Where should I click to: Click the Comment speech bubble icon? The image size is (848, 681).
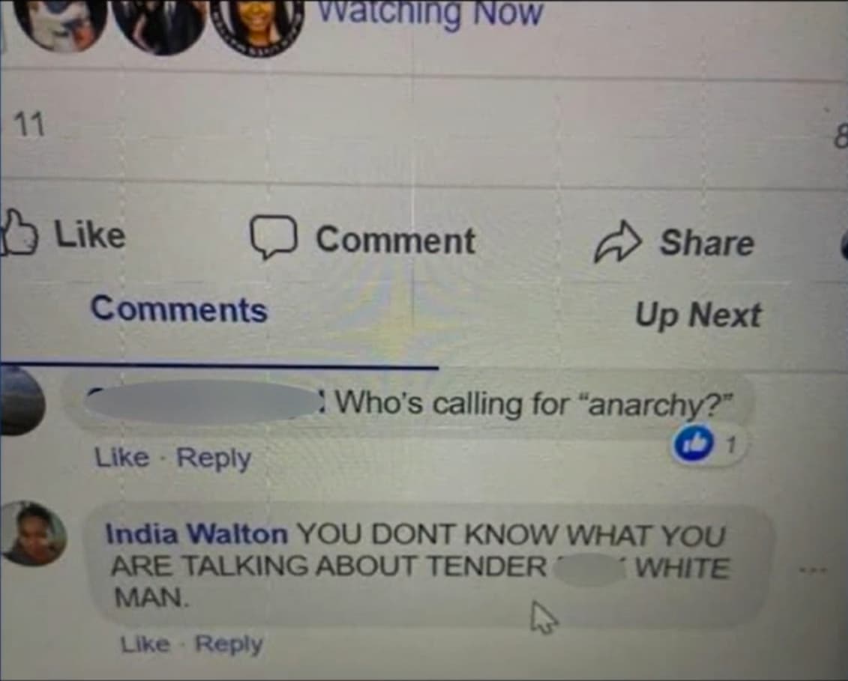point(273,237)
